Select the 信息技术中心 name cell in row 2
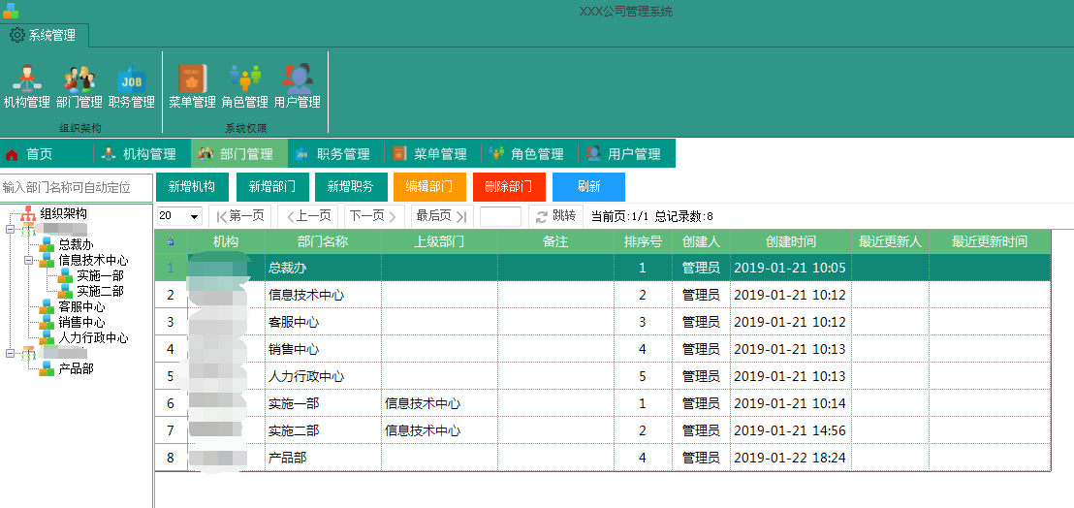Screen dimensions: 1074x508 click(324, 295)
